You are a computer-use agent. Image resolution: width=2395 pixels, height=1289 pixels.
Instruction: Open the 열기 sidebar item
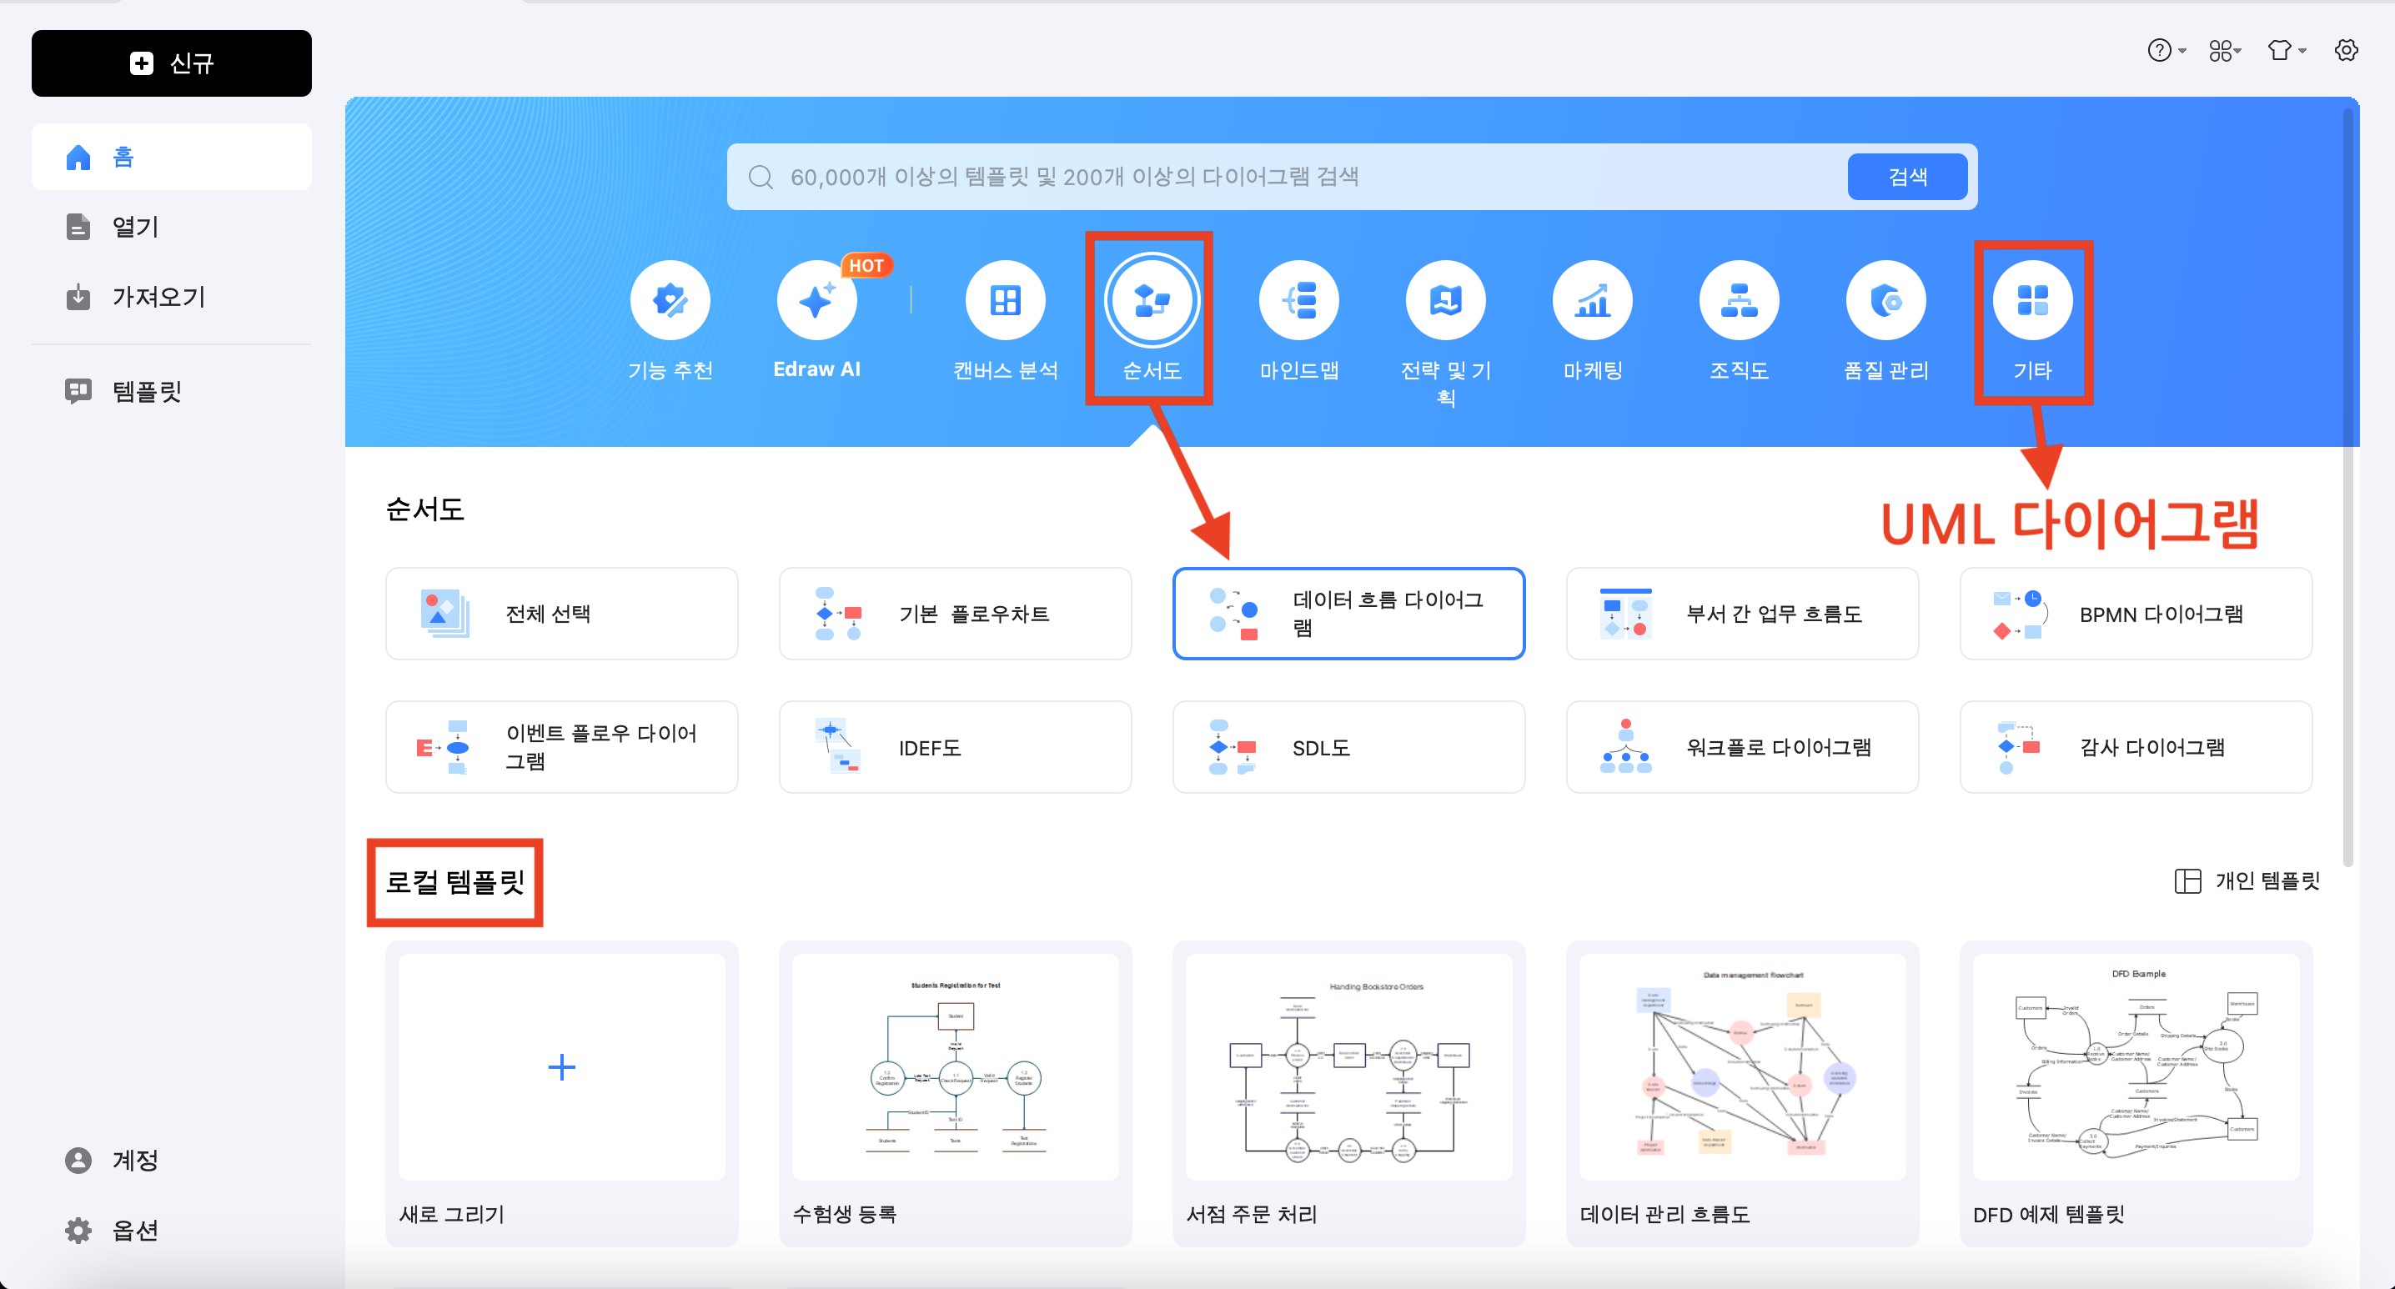(x=171, y=227)
